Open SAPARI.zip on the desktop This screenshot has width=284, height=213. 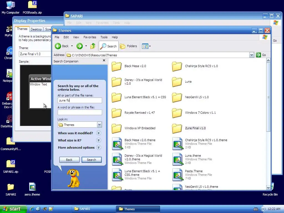(x=11, y=167)
